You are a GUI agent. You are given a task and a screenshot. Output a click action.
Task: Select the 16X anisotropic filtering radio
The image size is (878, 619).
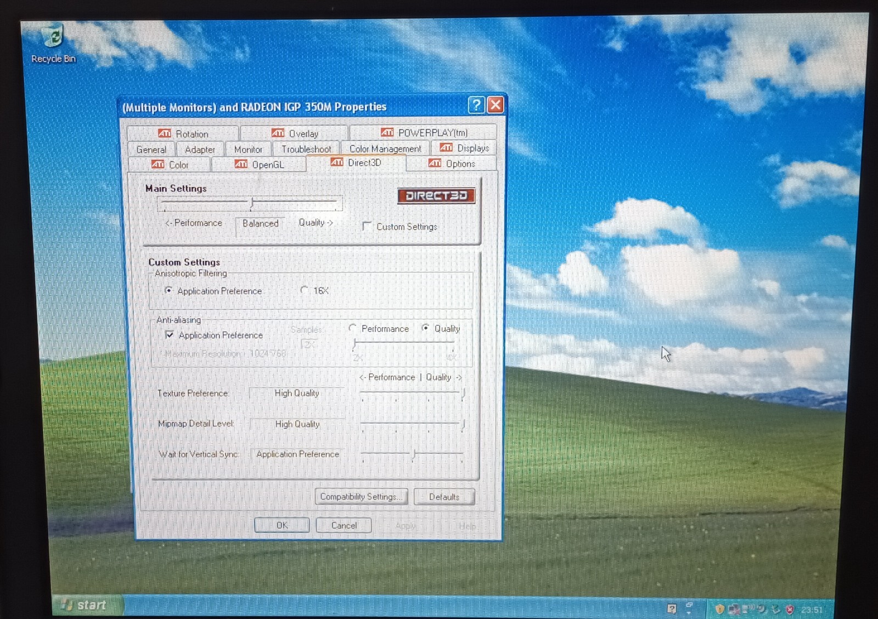[x=304, y=290]
